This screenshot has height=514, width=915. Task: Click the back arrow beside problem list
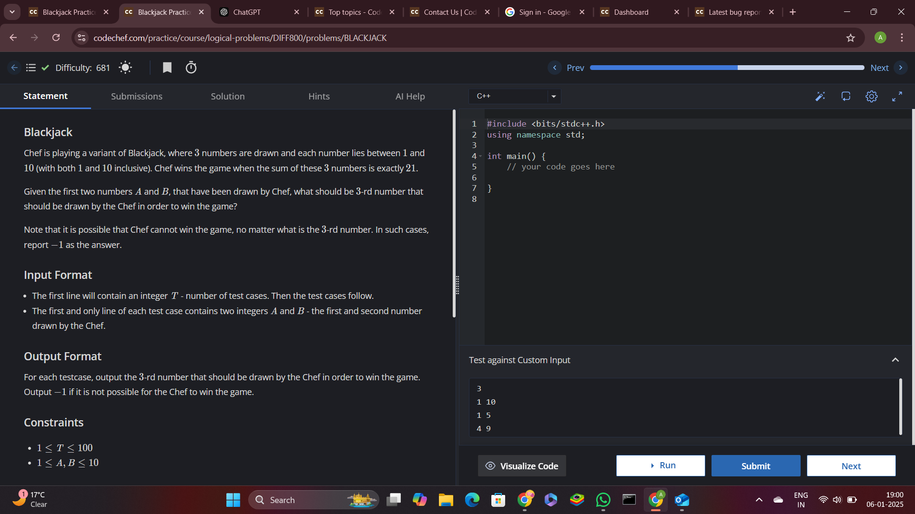click(x=14, y=68)
